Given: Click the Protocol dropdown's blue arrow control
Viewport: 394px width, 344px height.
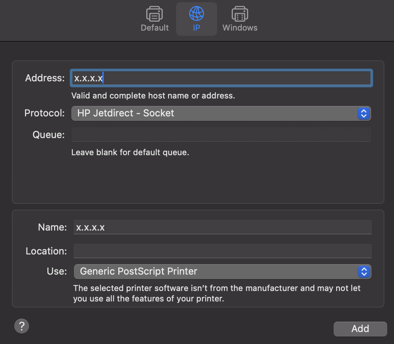Looking at the screenshot, I should pyautogui.click(x=363, y=113).
